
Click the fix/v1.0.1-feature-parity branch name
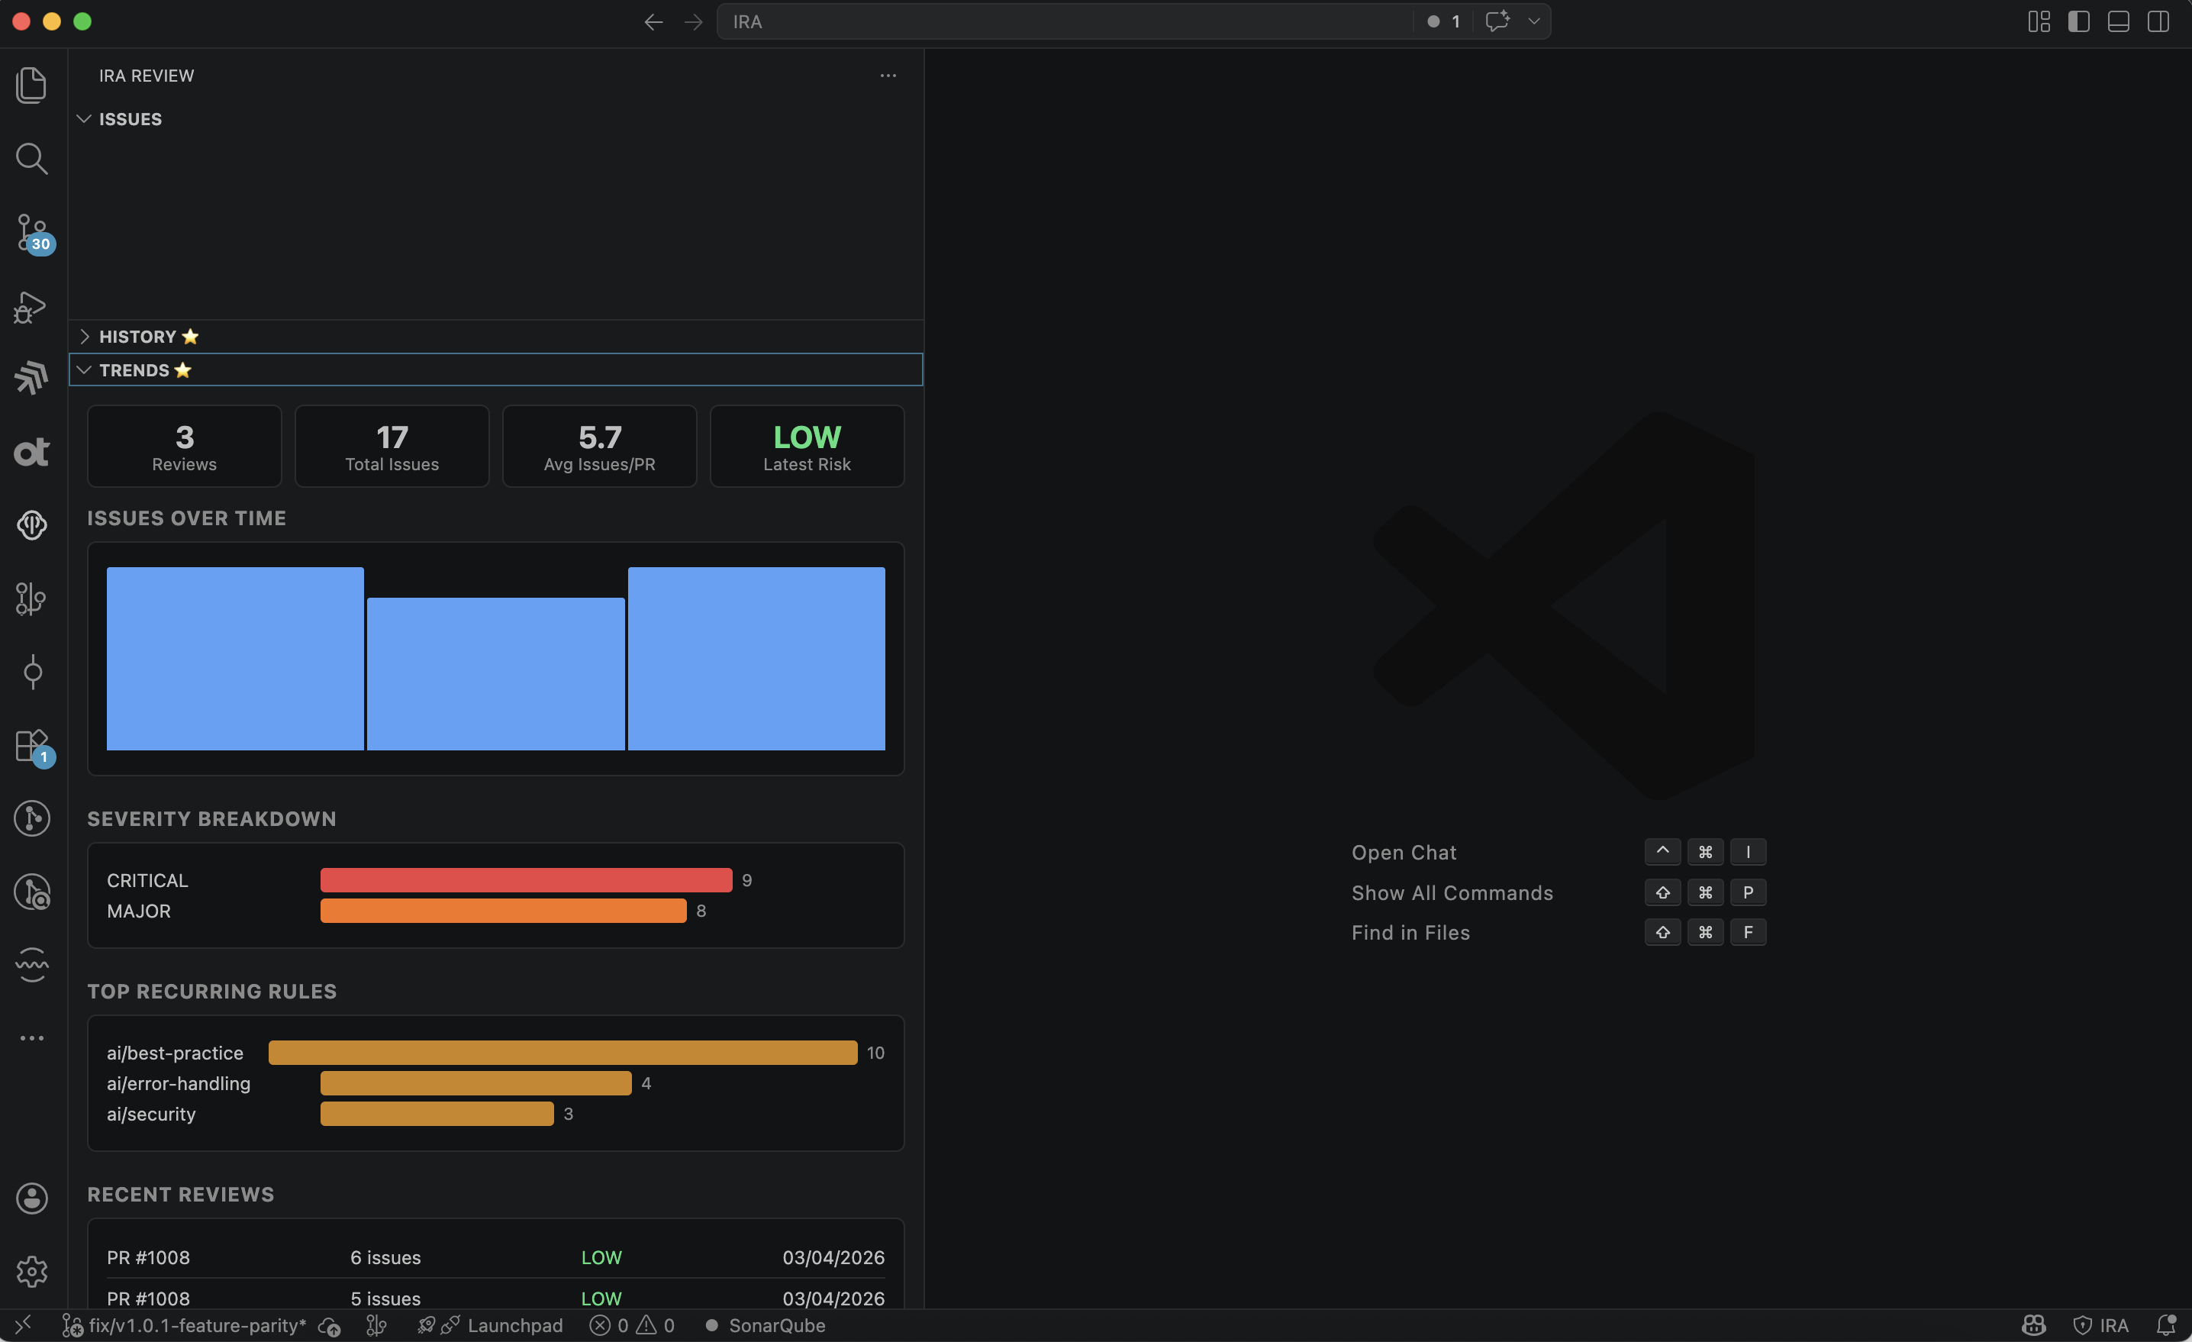(195, 1326)
